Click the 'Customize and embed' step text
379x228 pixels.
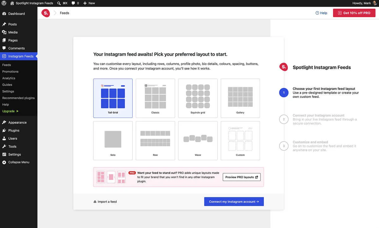310,142
